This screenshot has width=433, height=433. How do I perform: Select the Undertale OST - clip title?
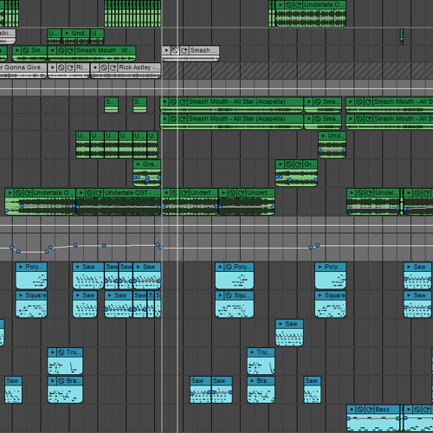[130, 193]
